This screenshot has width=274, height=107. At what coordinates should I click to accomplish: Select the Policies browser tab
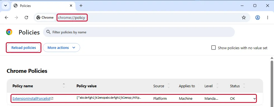[x=43, y=6]
